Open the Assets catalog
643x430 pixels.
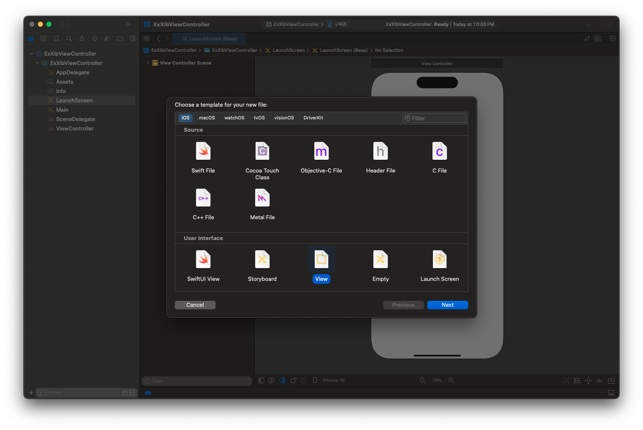click(65, 82)
